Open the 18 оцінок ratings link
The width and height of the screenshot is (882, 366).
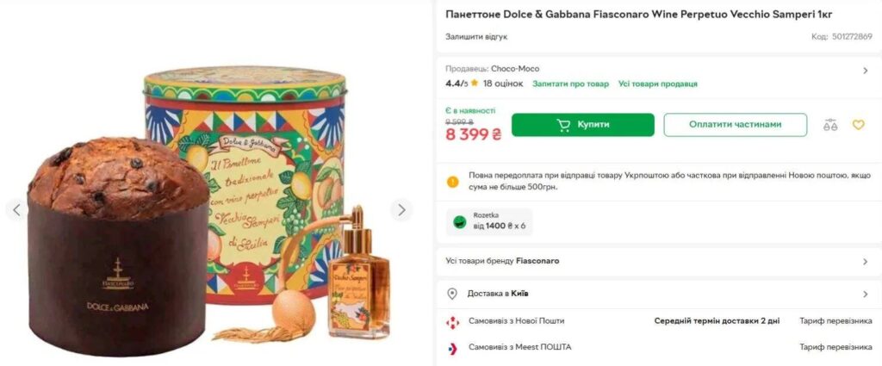coord(503,84)
